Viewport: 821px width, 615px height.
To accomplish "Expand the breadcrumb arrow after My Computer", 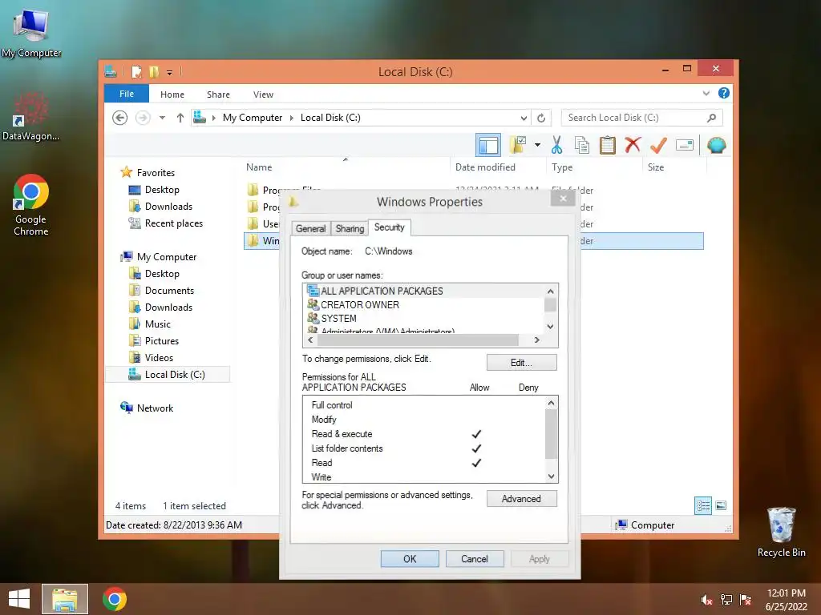I will [x=292, y=118].
